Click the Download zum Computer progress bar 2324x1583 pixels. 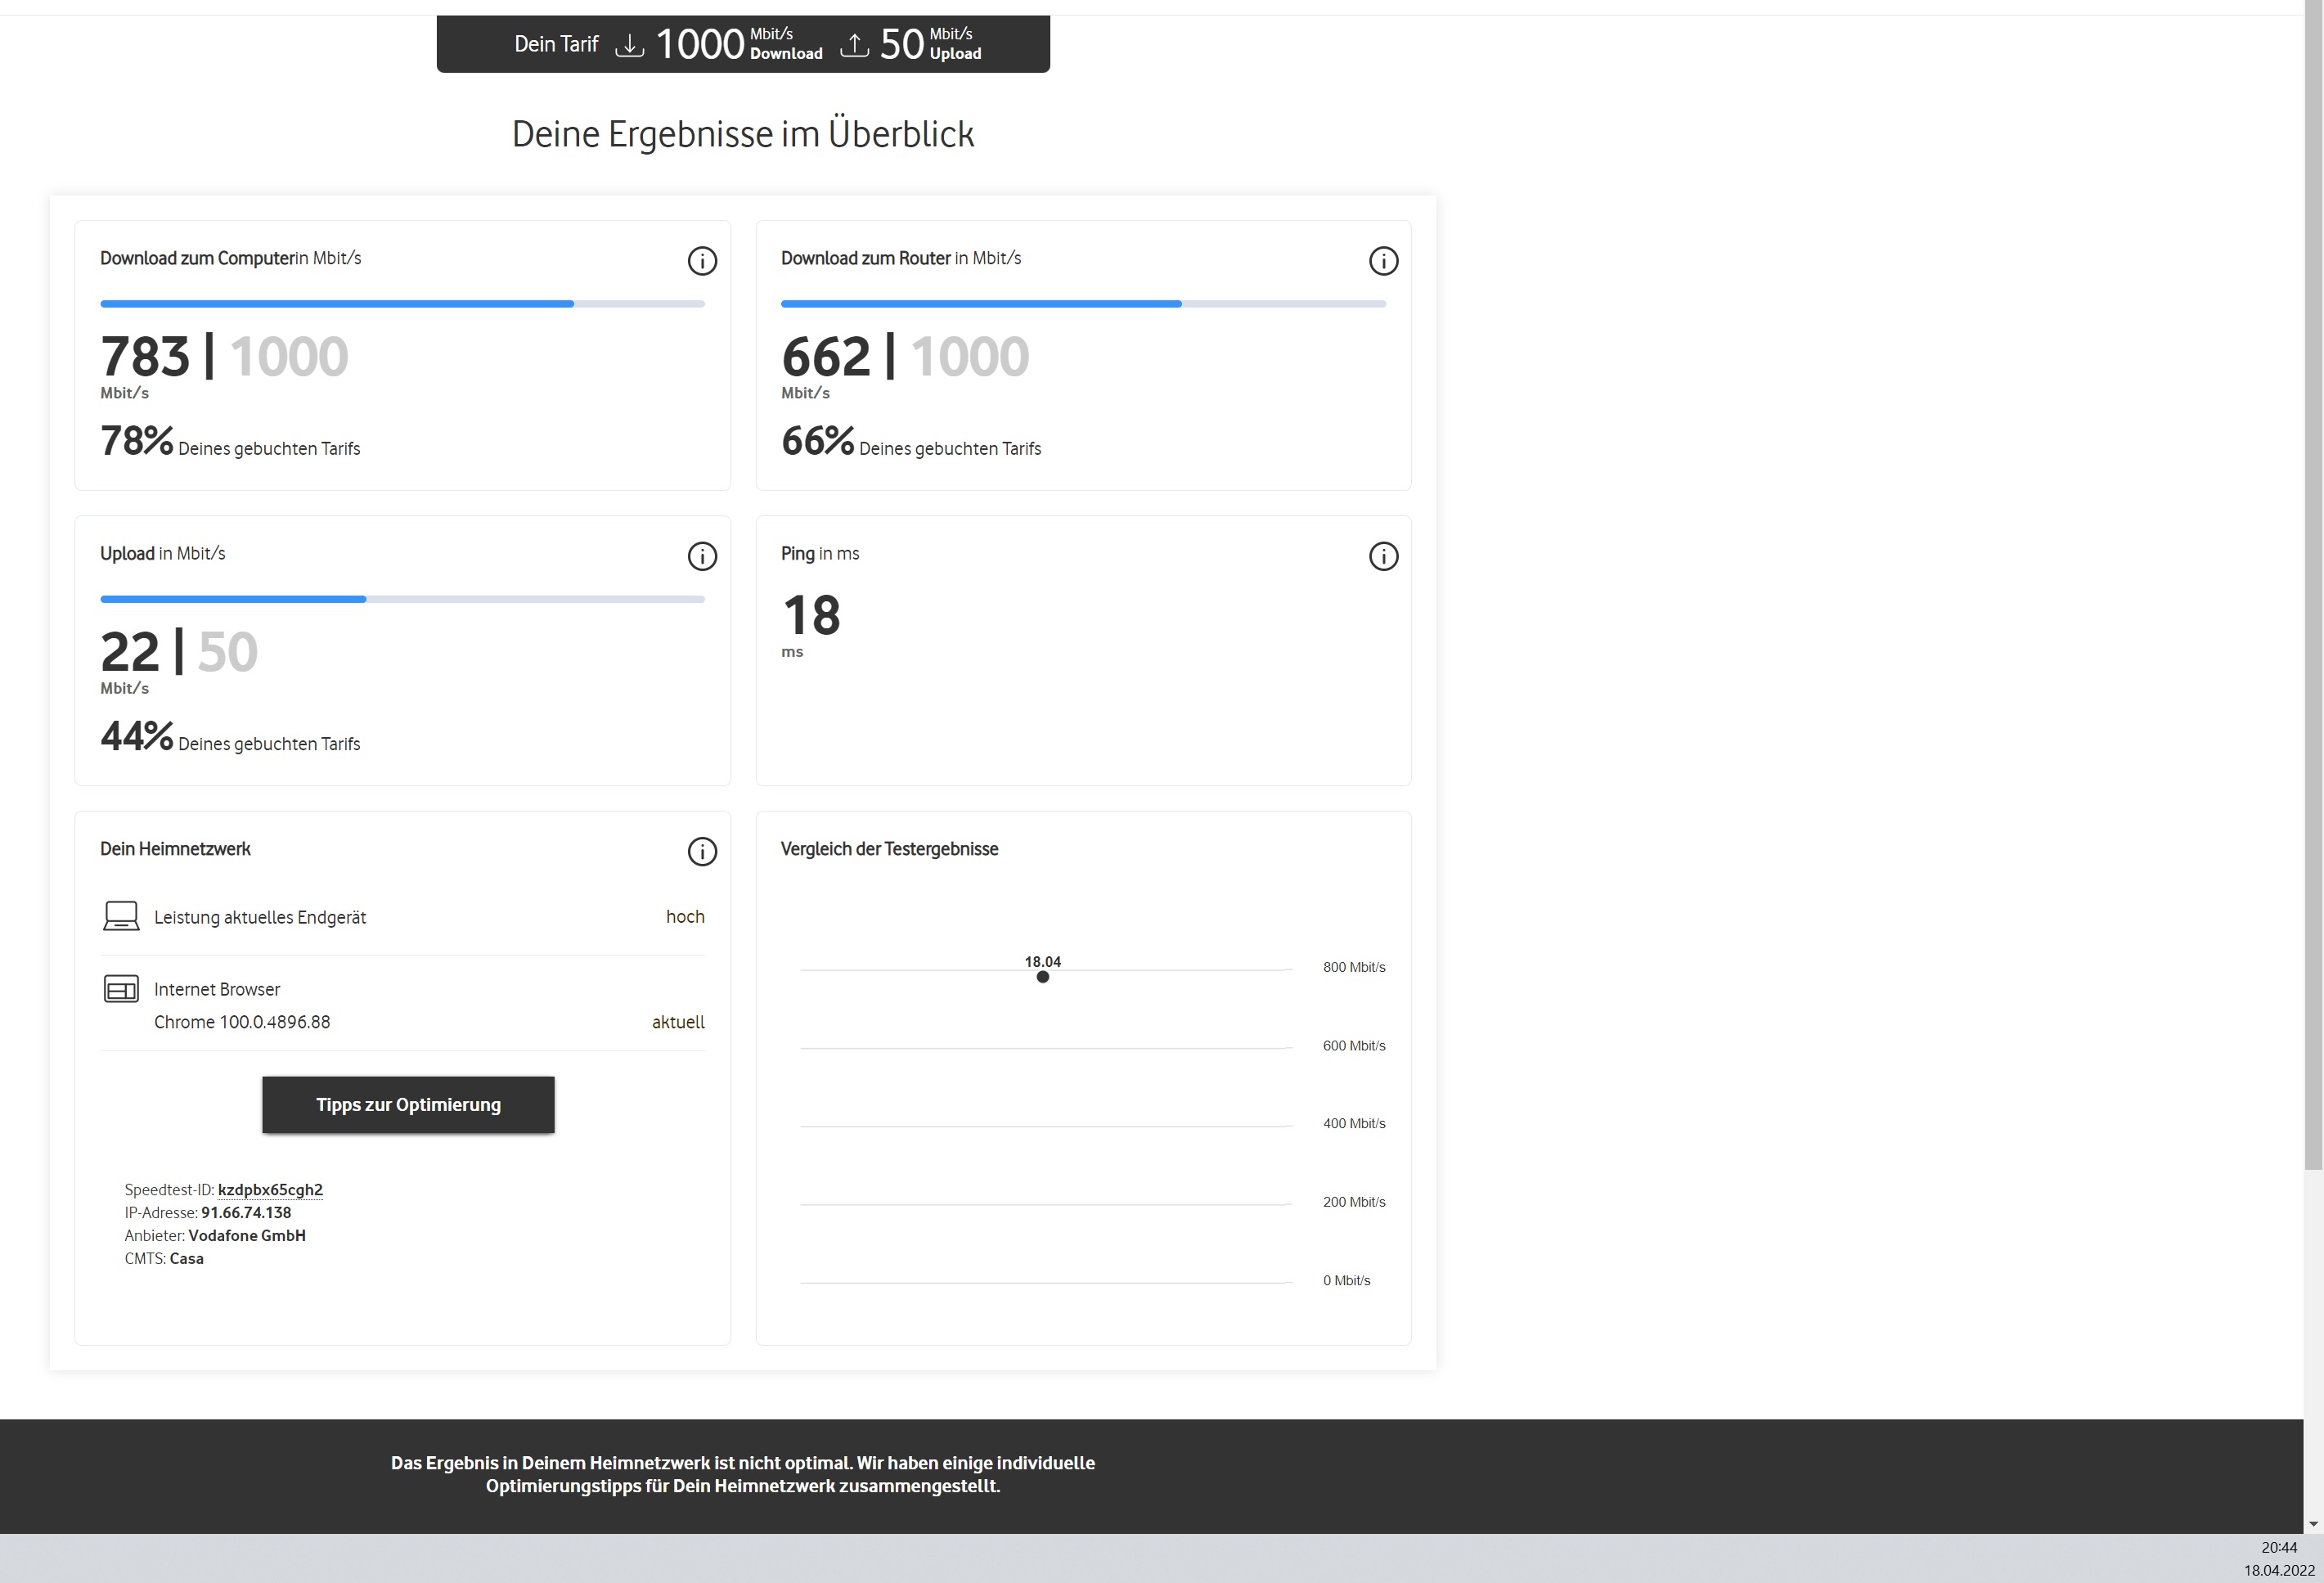click(402, 303)
